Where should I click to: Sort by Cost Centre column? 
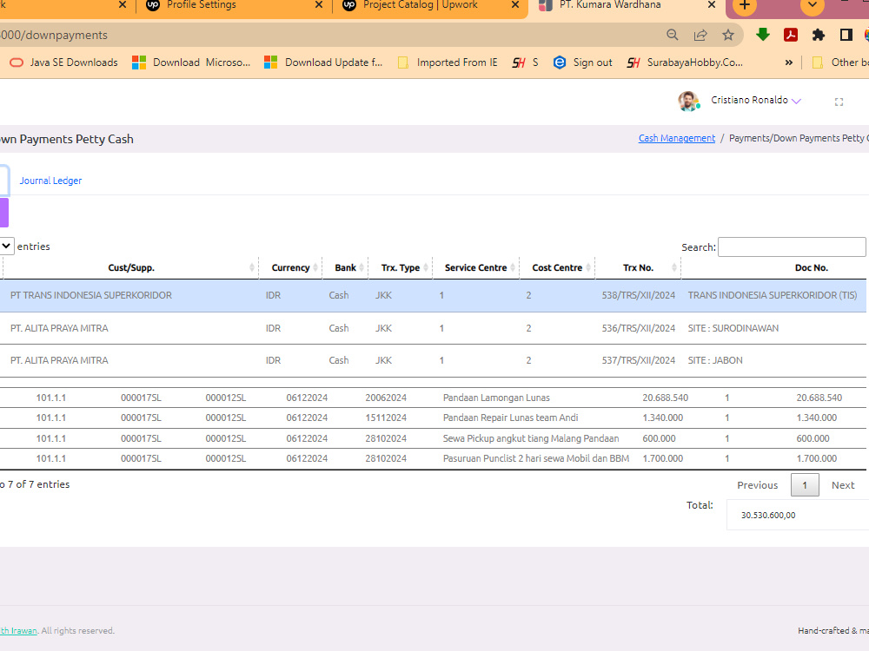[557, 267]
